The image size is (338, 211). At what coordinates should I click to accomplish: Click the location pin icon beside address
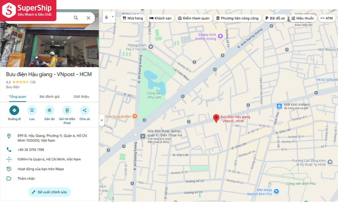point(9,136)
